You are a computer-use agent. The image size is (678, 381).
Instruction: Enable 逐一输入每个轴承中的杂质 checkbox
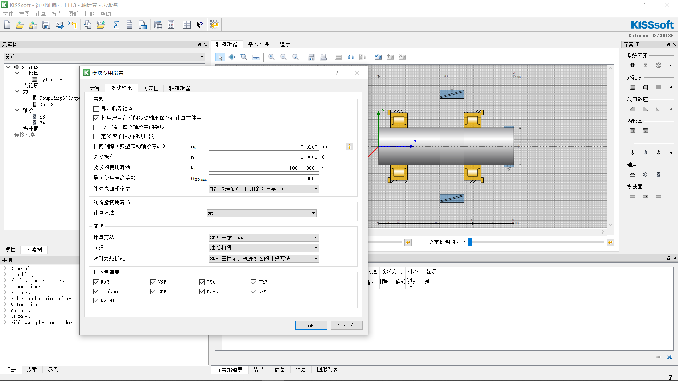point(96,127)
